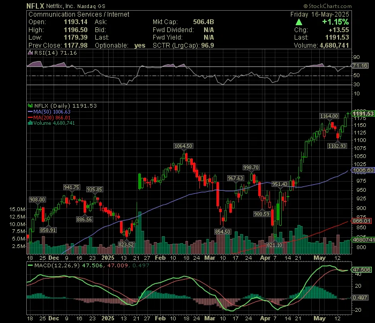Click the MA(50) 1006.63 legend text
The height and width of the screenshot is (323, 375).
pyautogui.click(x=52, y=111)
